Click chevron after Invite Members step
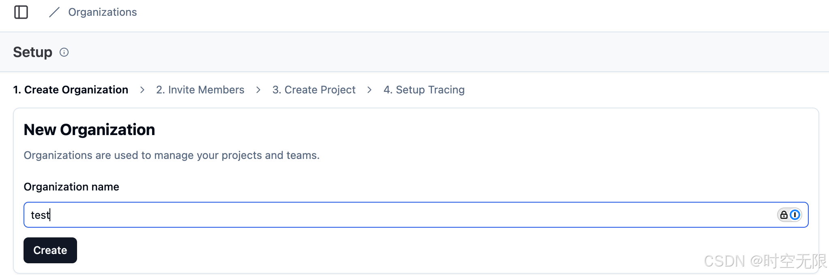Screen dimensions: 829x275 (x=258, y=90)
